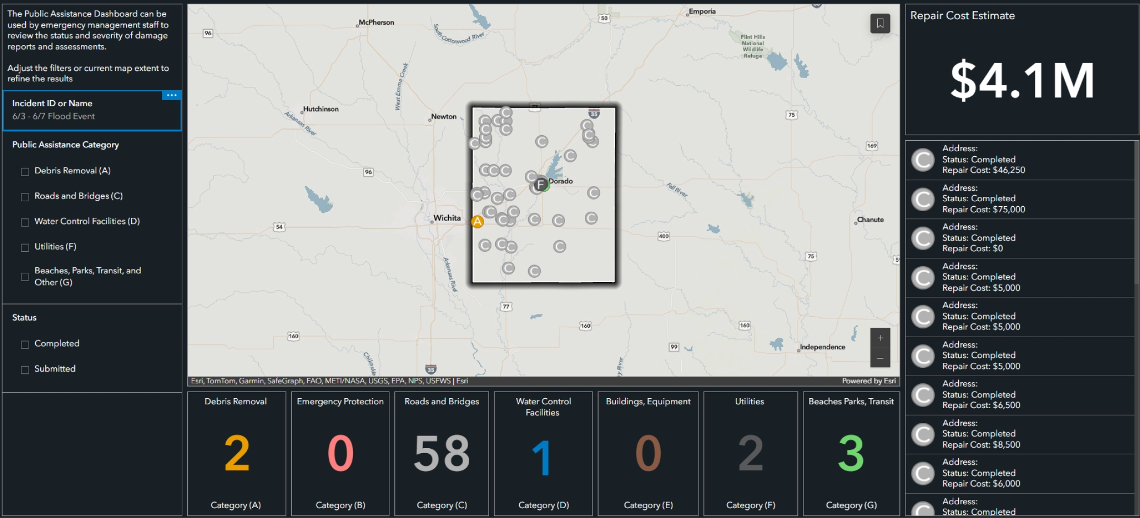Zoom out using the map minus button
The height and width of the screenshot is (518, 1140).
click(x=880, y=357)
